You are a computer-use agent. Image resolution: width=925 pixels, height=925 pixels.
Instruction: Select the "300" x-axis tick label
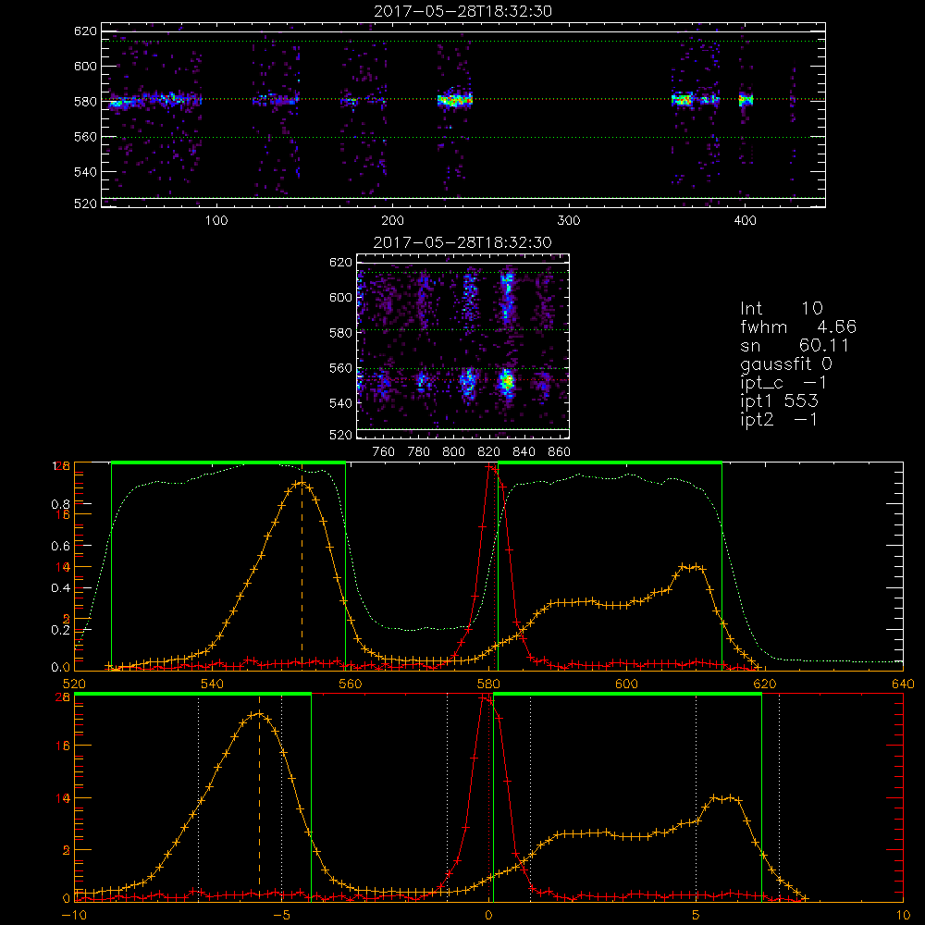coord(568,221)
